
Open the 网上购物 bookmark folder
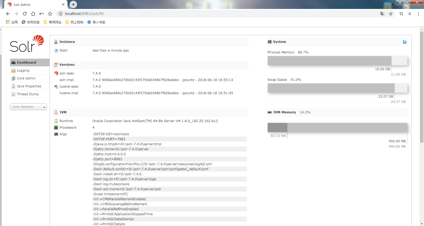[74, 22]
